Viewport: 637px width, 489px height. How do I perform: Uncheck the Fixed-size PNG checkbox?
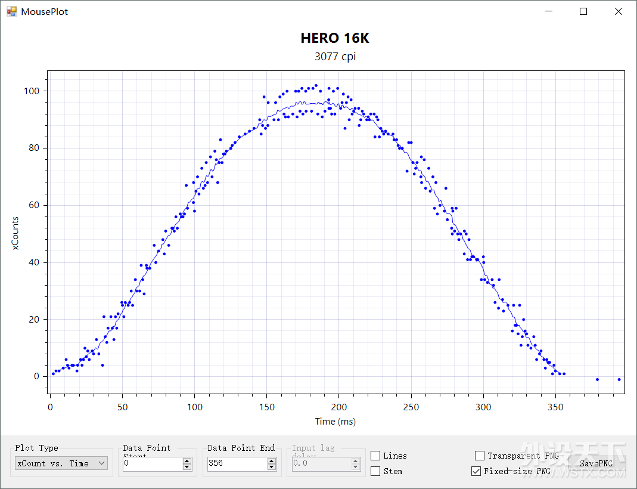point(476,471)
